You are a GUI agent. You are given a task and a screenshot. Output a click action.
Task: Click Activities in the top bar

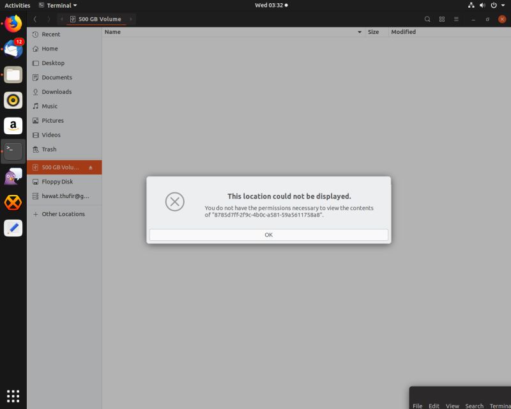(17, 5)
